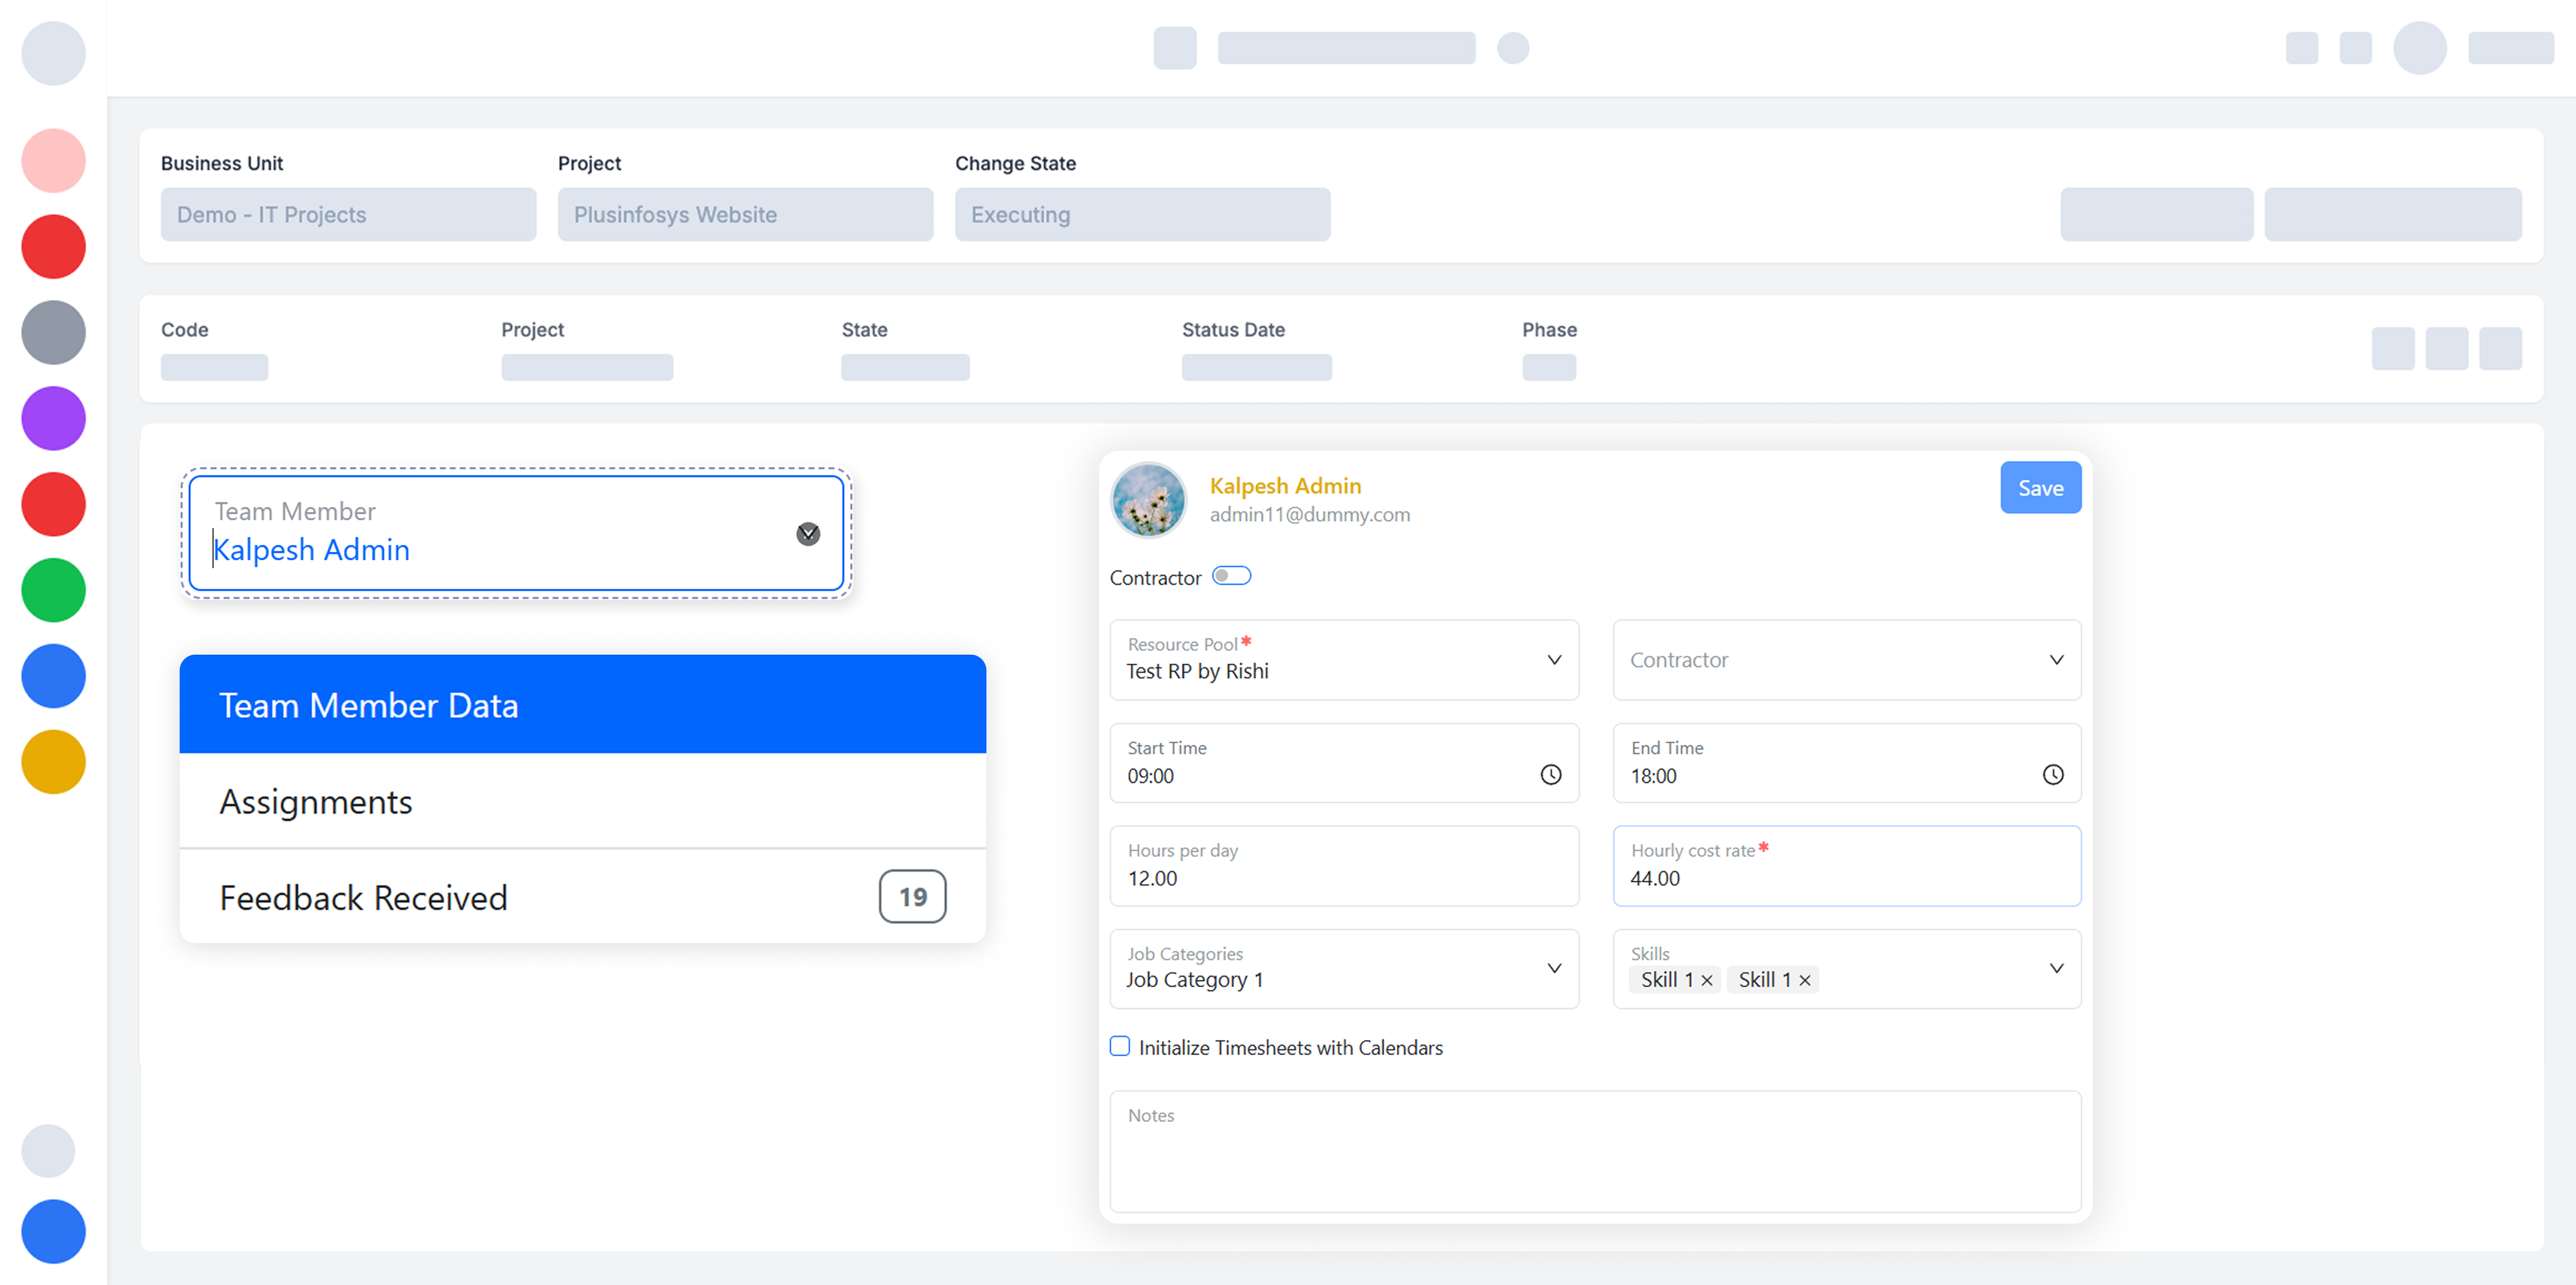Remove the second Skill 1 tag
2576x1285 pixels.
(1805, 981)
